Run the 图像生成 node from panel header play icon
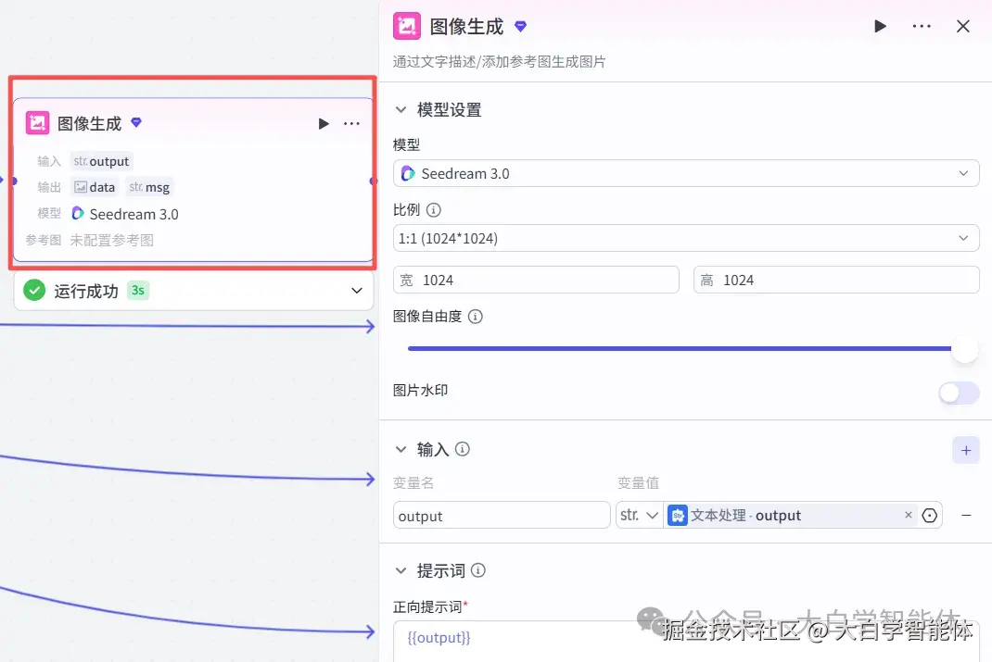992x662 pixels. coord(879,26)
